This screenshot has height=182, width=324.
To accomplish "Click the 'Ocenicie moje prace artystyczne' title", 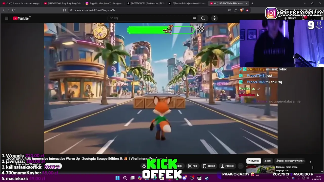I will (x=287, y=169).
